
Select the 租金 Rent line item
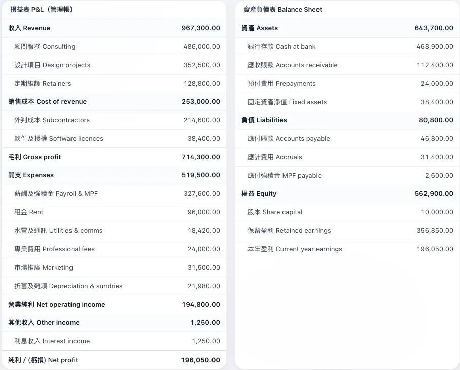pyautogui.click(x=114, y=212)
